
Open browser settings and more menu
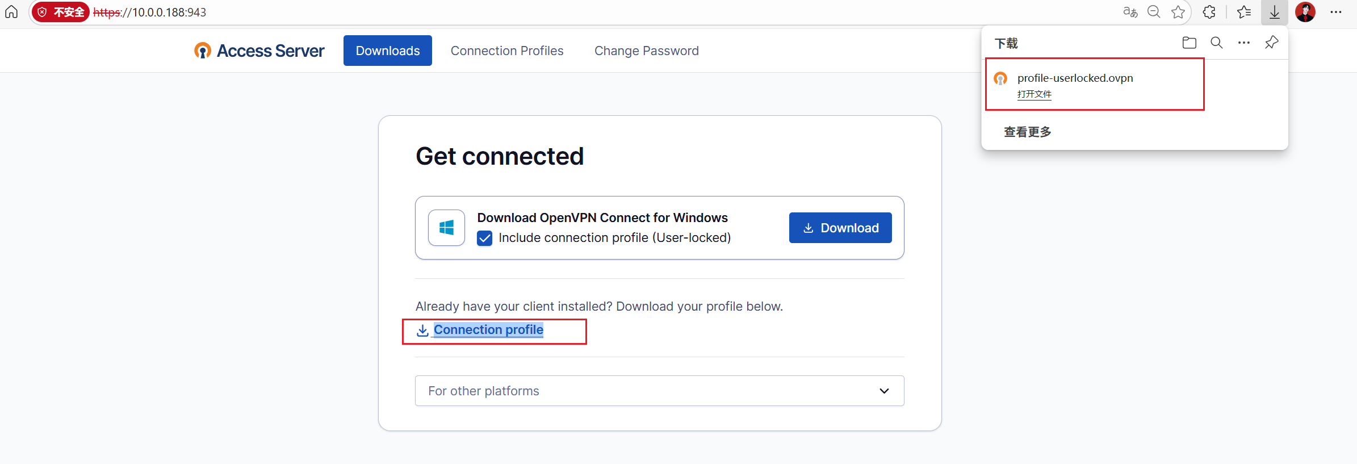click(x=1336, y=12)
